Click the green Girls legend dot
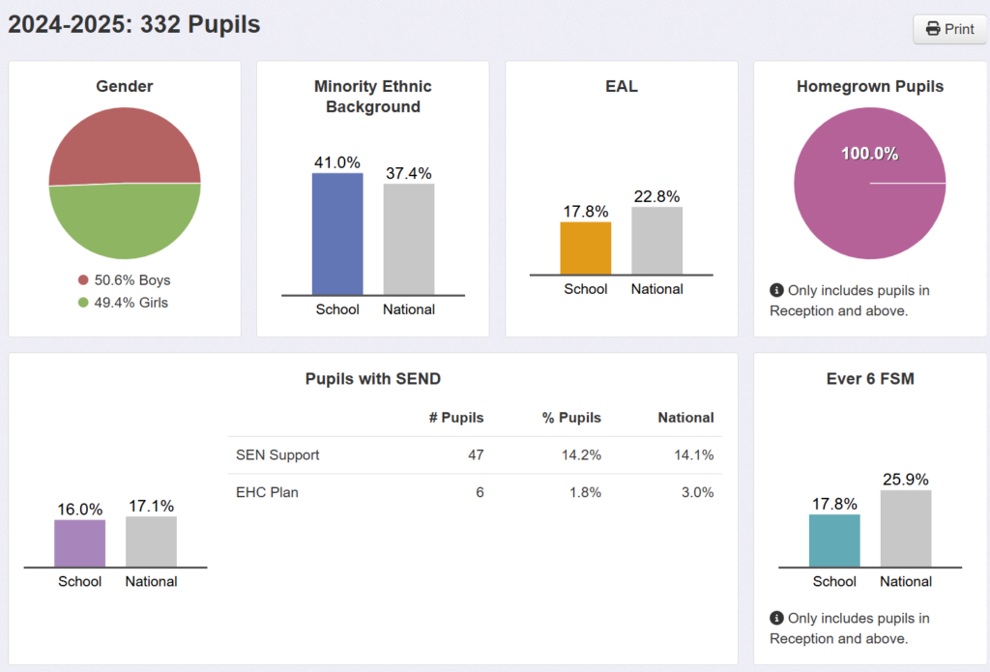Viewport: 990px width, 672px height. (83, 303)
